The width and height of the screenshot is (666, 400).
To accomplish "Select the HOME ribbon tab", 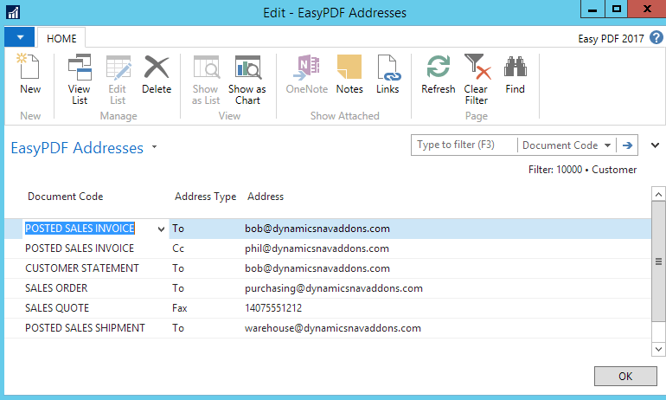I will (x=61, y=39).
